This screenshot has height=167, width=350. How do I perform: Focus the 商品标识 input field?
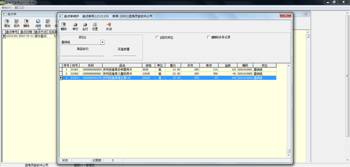coord(83,54)
